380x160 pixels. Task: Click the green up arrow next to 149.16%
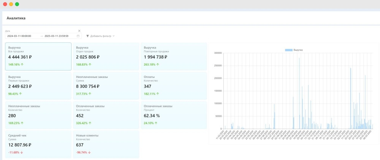coord(22,64)
